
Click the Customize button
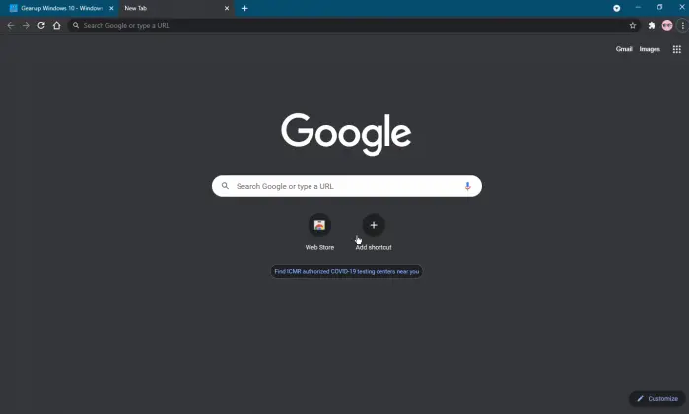point(657,398)
